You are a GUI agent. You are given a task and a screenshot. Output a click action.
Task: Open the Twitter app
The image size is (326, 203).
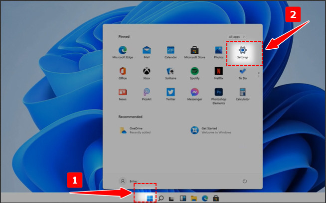point(170,95)
